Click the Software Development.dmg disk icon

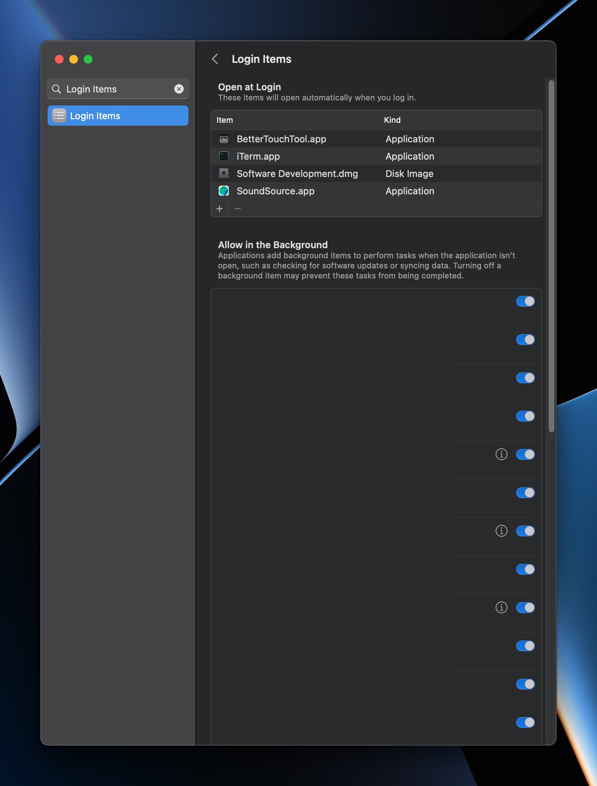coord(224,174)
